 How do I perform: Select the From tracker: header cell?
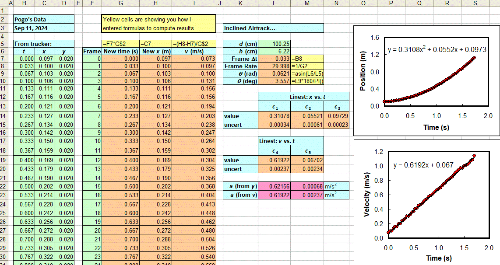pyautogui.click(x=43, y=44)
